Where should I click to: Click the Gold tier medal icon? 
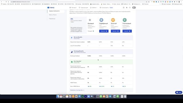click(x=113, y=20)
